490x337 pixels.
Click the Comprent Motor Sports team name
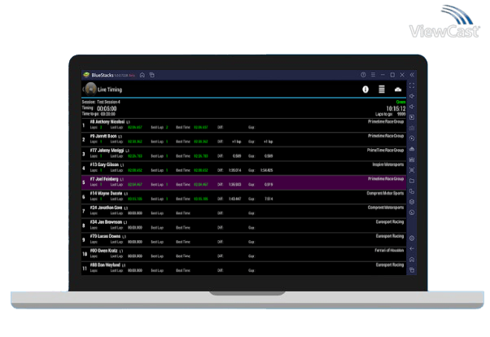(x=385, y=193)
